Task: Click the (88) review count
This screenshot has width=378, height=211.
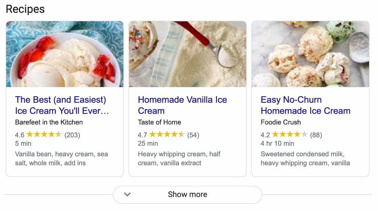Action: 316,135
